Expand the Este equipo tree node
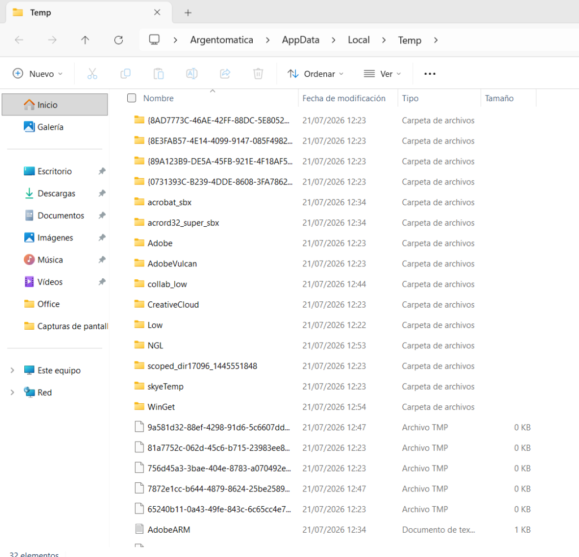This screenshot has height=557, width=579. point(12,370)
